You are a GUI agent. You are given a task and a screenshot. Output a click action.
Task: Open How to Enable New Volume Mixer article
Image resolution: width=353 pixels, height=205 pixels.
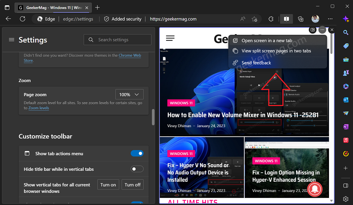tap(243, 115)
